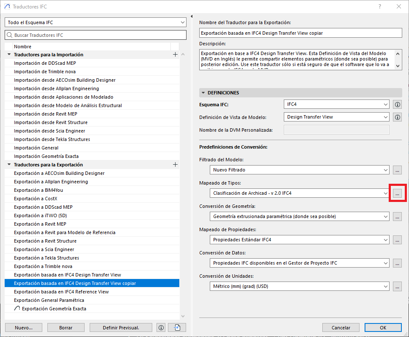Open Conversión de Unidades ellipsis button
This screenshot has height=337, width=409.
click(397, 286)
